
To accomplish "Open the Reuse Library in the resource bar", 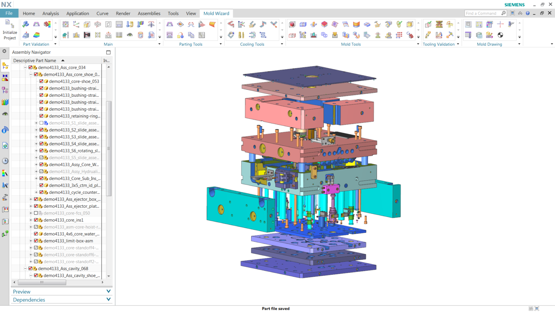I will click(x=5, y=102).
